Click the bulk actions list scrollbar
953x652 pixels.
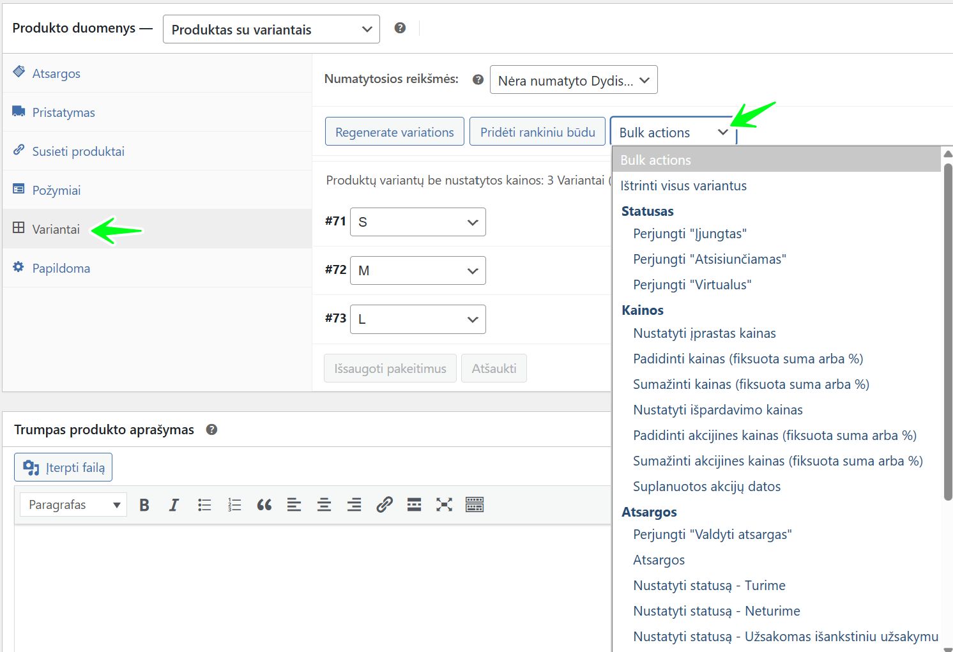pyautogui.click(x=948, y=332)
